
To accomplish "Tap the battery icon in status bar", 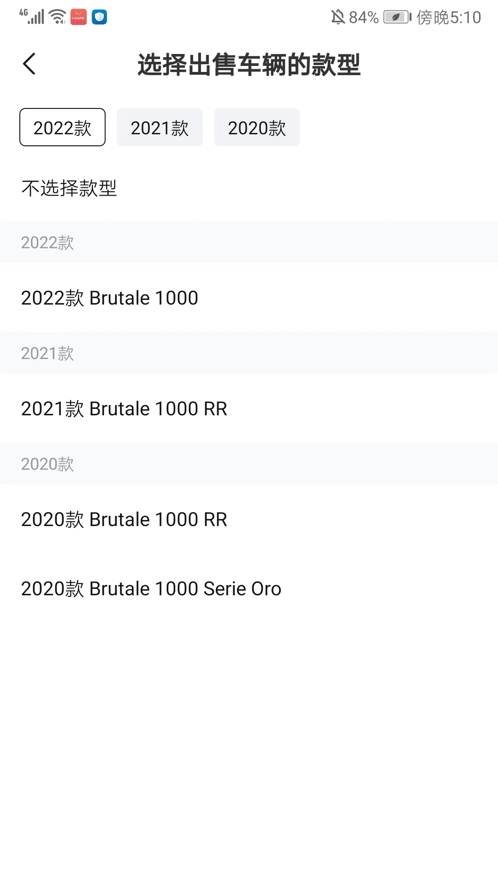I will [397, 18].
